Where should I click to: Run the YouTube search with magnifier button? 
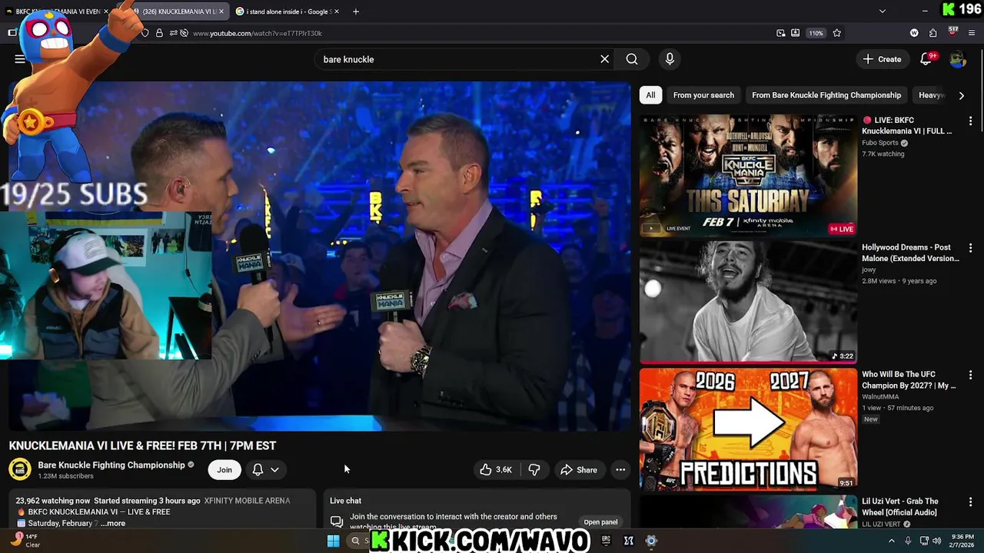pyautogui.click(x=632, y=59)
